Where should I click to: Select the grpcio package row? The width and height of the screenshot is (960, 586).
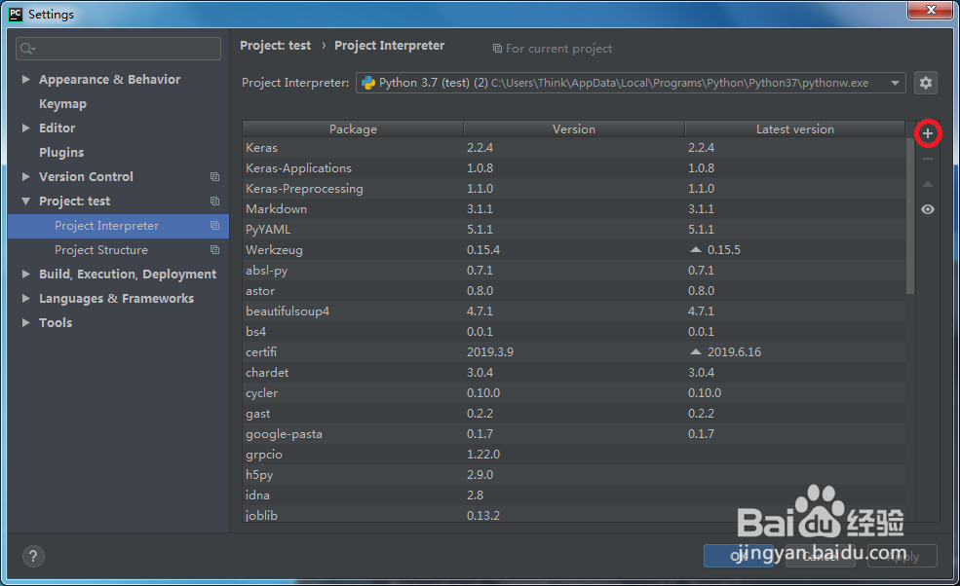(x=574, y=455)
